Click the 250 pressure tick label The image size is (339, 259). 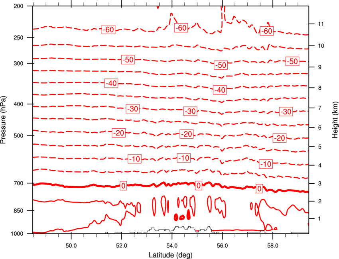(19, 38)
